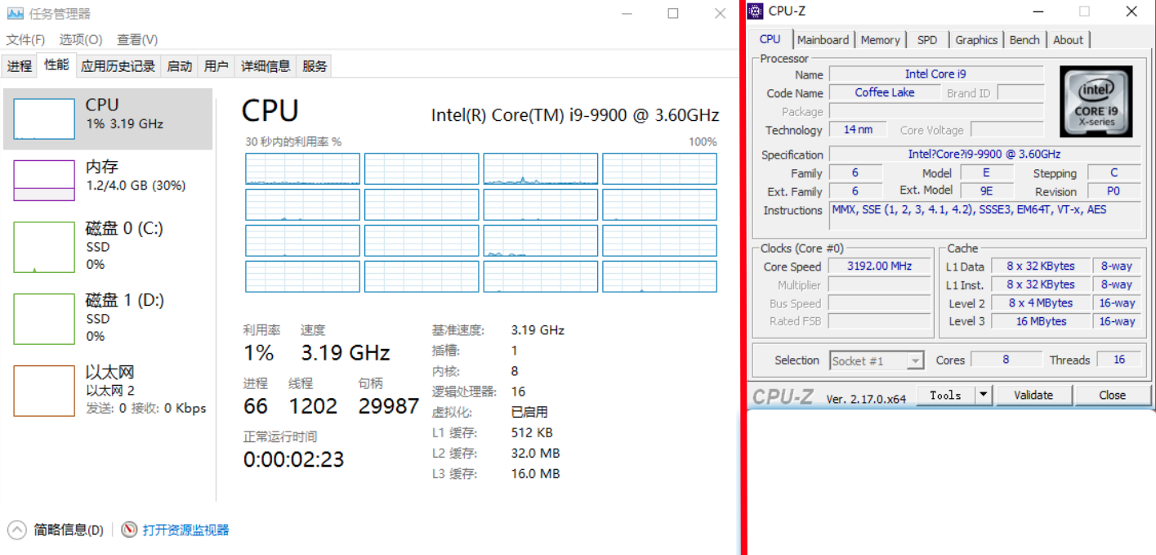Click the collapse arrow next to 简略信息
1156x555 pixels.
point(17,530)
